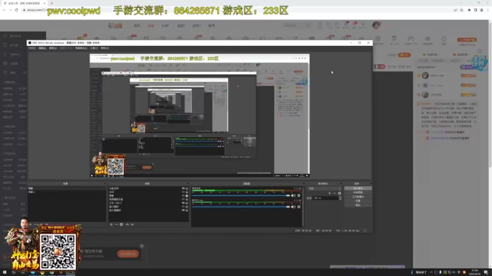Screen dimensions: 492x276
Task: Toggle the lock on the first source row
Action: (187, 188)
